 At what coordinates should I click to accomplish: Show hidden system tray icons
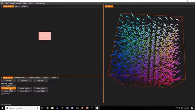tap(175, 108)
